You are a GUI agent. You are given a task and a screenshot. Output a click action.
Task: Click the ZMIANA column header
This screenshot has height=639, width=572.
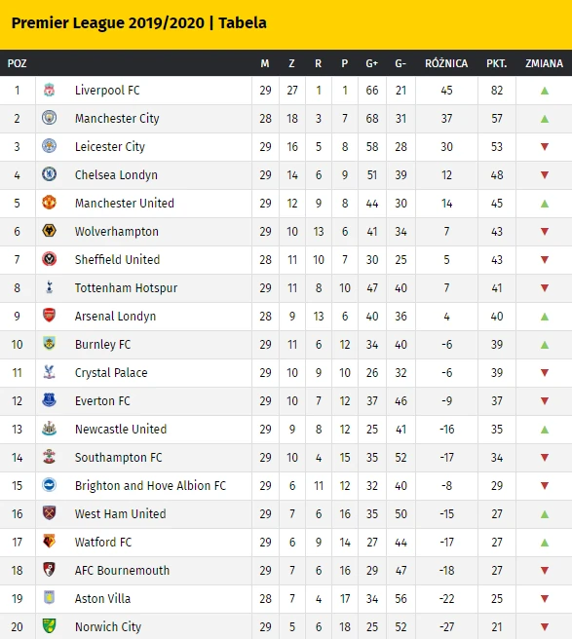[x=544, y=63]
